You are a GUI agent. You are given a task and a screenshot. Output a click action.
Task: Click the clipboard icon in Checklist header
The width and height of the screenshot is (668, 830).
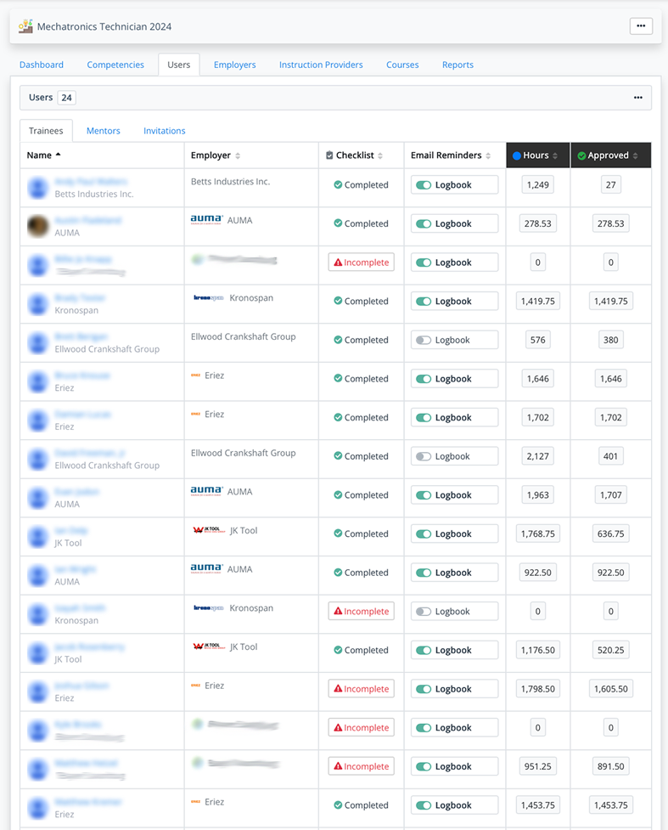pos(329,155)
